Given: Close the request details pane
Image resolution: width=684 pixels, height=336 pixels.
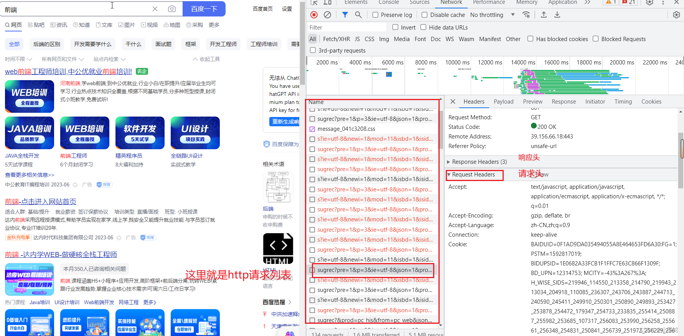Looking at the screenshot, I should (453, 102).
